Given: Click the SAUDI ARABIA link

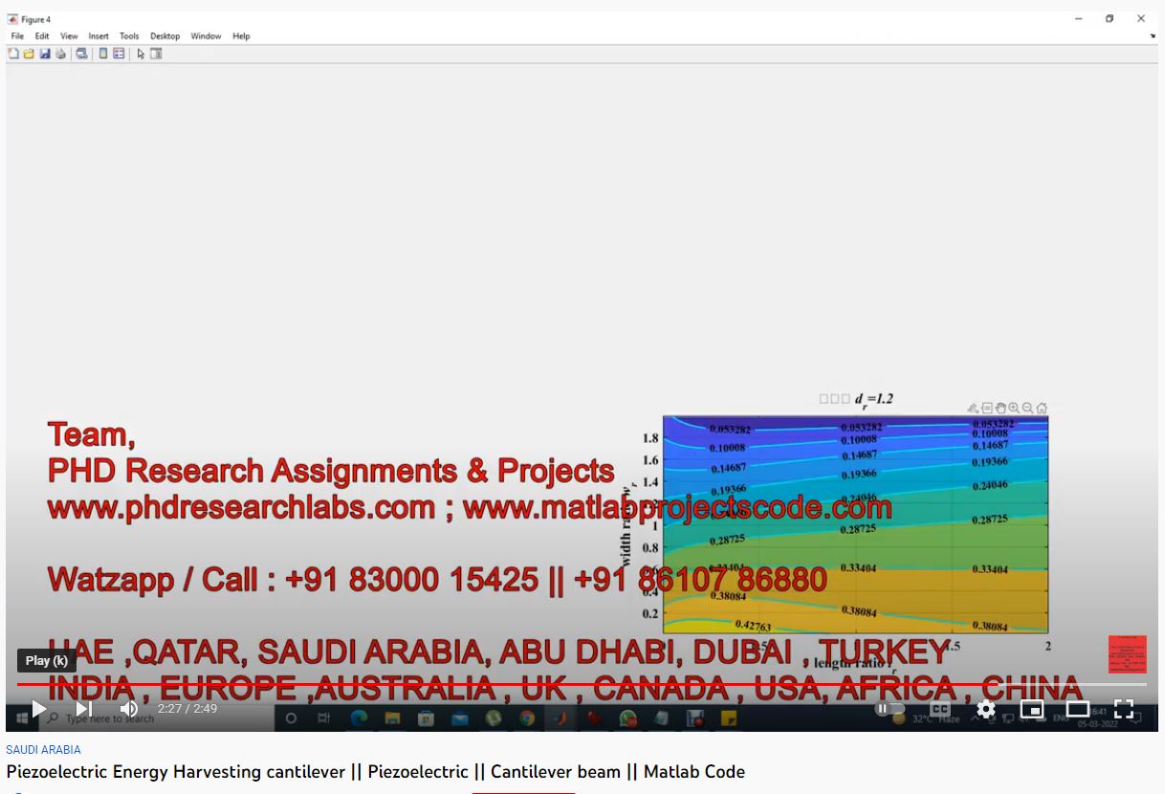Looking at the screenshot, I should coord(43,750).
